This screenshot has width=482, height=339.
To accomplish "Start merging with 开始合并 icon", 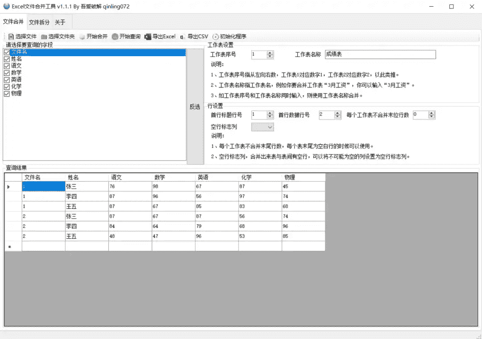I will [x=82, y=37].
